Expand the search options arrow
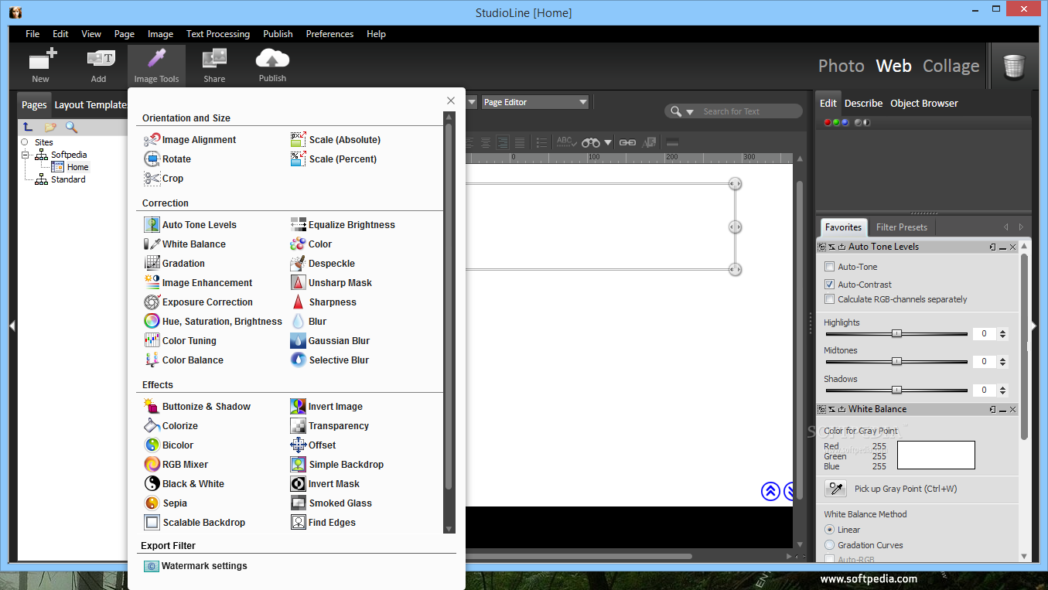The width and height of the screenshot is (1048, 590). coord(690,112)
